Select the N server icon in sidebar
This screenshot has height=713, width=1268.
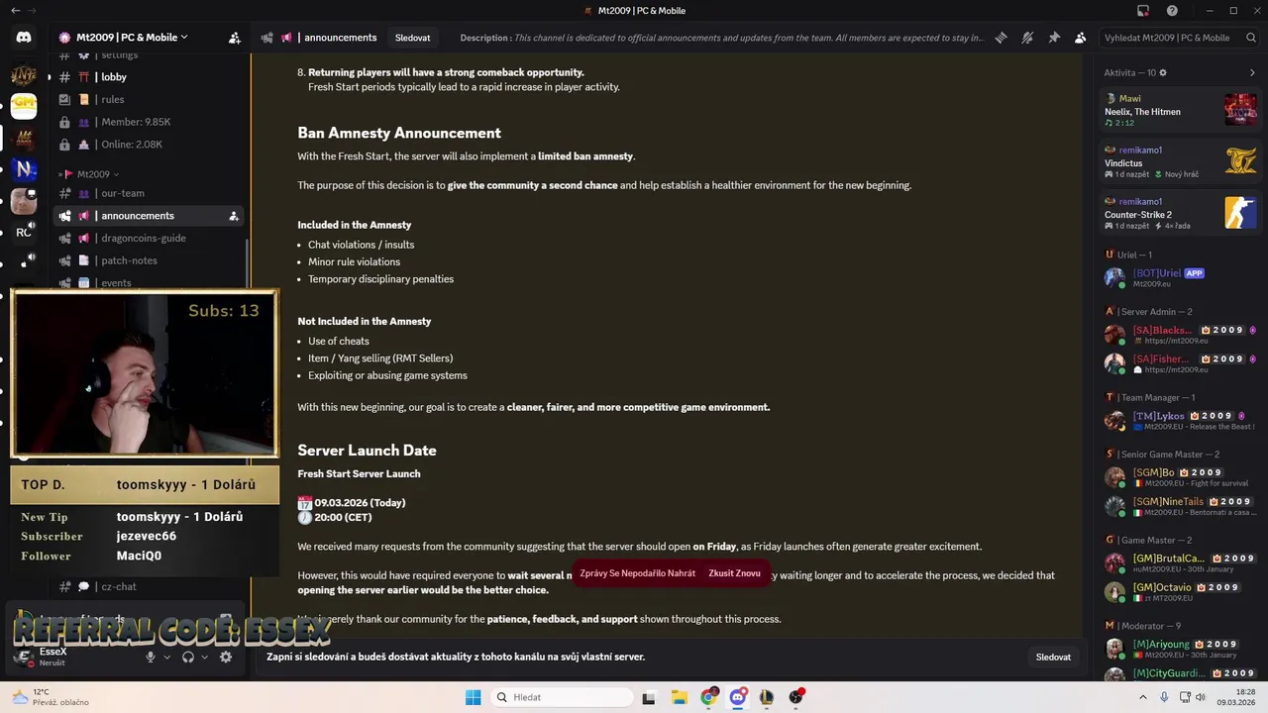tap(24, 169)
